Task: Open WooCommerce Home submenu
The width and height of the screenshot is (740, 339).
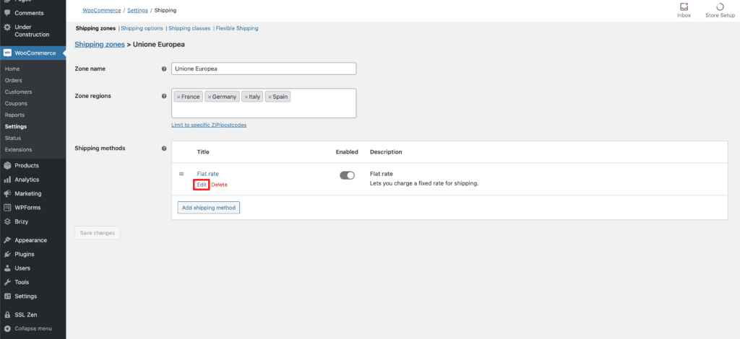Action: 12,69
